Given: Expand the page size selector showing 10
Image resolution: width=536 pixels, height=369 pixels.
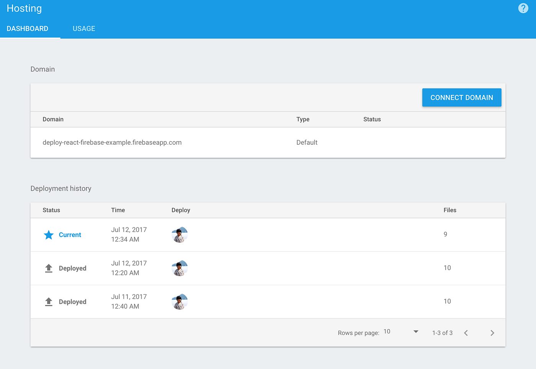Looking at the screenshot, I should (387, 331).
